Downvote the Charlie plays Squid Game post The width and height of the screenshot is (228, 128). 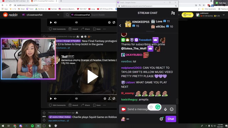[44, 120]
